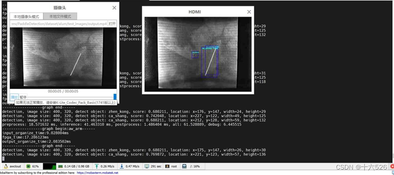Click the 打开 button next to file path
Viewport: 394px width, 175px height.
tap(112, 24)
